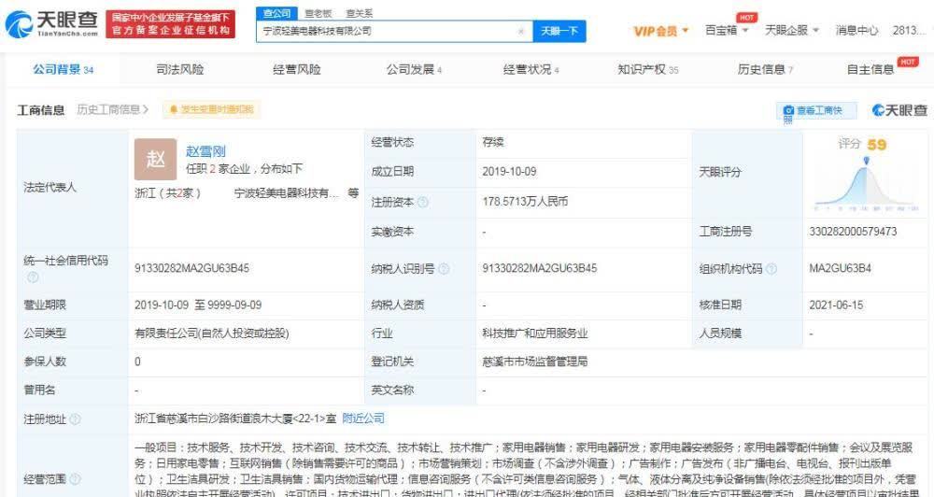Click the 发生变更时通知我 notify button
Viewport: 934px width, 497px height.
pyautogui.click(x=211, y=109)
